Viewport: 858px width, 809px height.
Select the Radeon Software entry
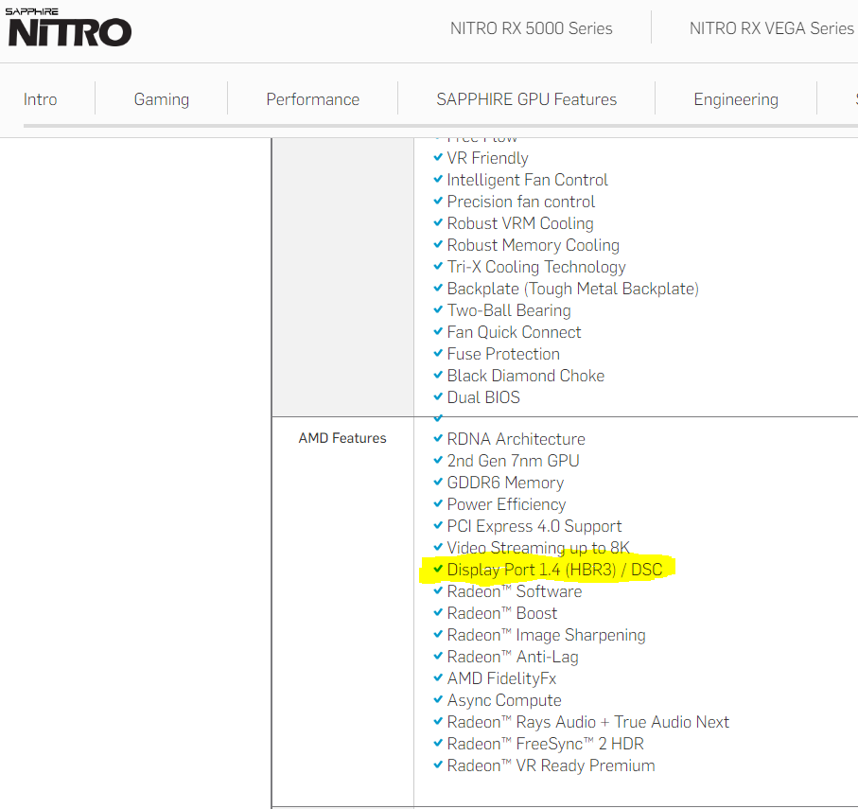tap(515, 591)
